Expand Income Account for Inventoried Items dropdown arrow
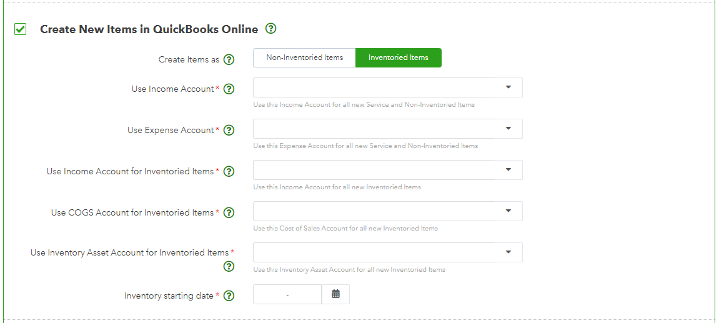Viewport: 719px width, 323px height. coord(508,170)
